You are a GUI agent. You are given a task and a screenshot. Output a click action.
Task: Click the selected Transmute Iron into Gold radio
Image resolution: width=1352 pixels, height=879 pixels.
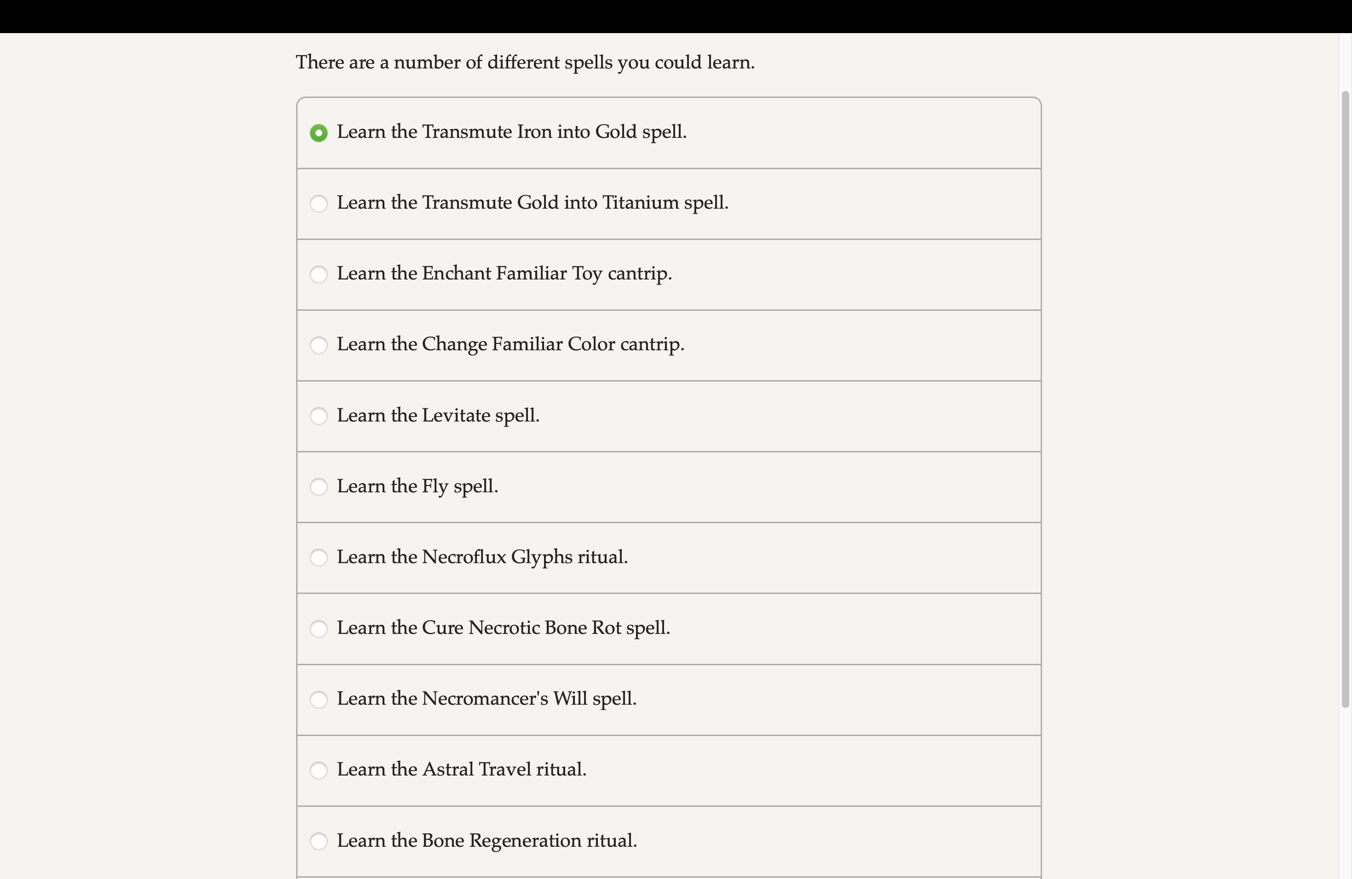(x=319, y=133)
